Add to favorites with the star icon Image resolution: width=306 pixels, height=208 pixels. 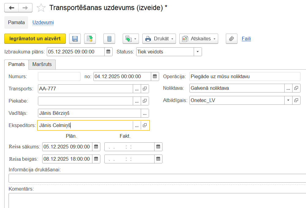pos(41,8)
